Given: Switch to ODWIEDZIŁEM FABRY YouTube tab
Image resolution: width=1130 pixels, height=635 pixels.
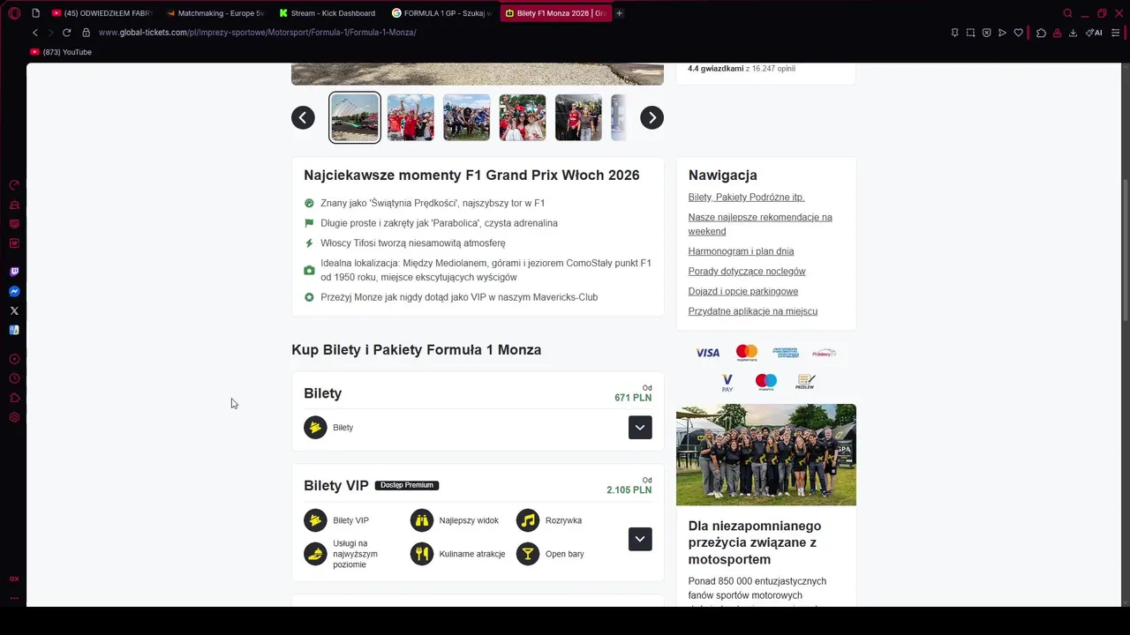Looking at the screenshot, I should tap(102, 13).
